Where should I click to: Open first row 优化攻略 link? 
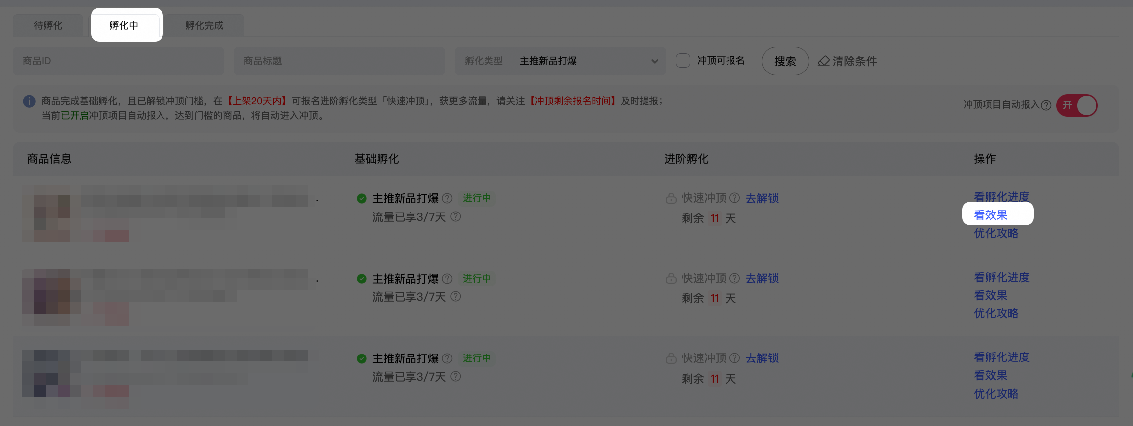point(996,233)
